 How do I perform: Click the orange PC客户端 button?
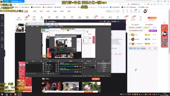click(x=152, y=18)
